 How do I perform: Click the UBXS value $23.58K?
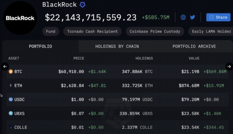click(190, 114)
